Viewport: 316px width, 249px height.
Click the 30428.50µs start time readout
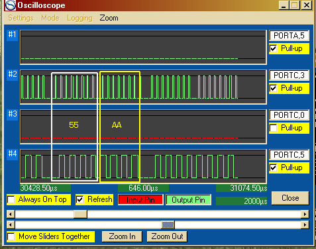45,188
